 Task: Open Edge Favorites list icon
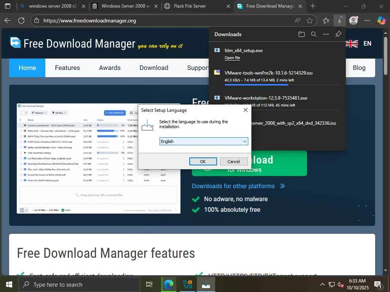click(x=326, y=21)
